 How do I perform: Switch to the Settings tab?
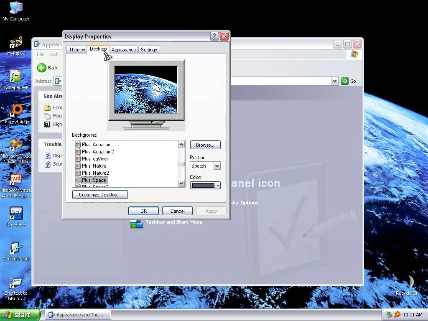coord(149,49)
